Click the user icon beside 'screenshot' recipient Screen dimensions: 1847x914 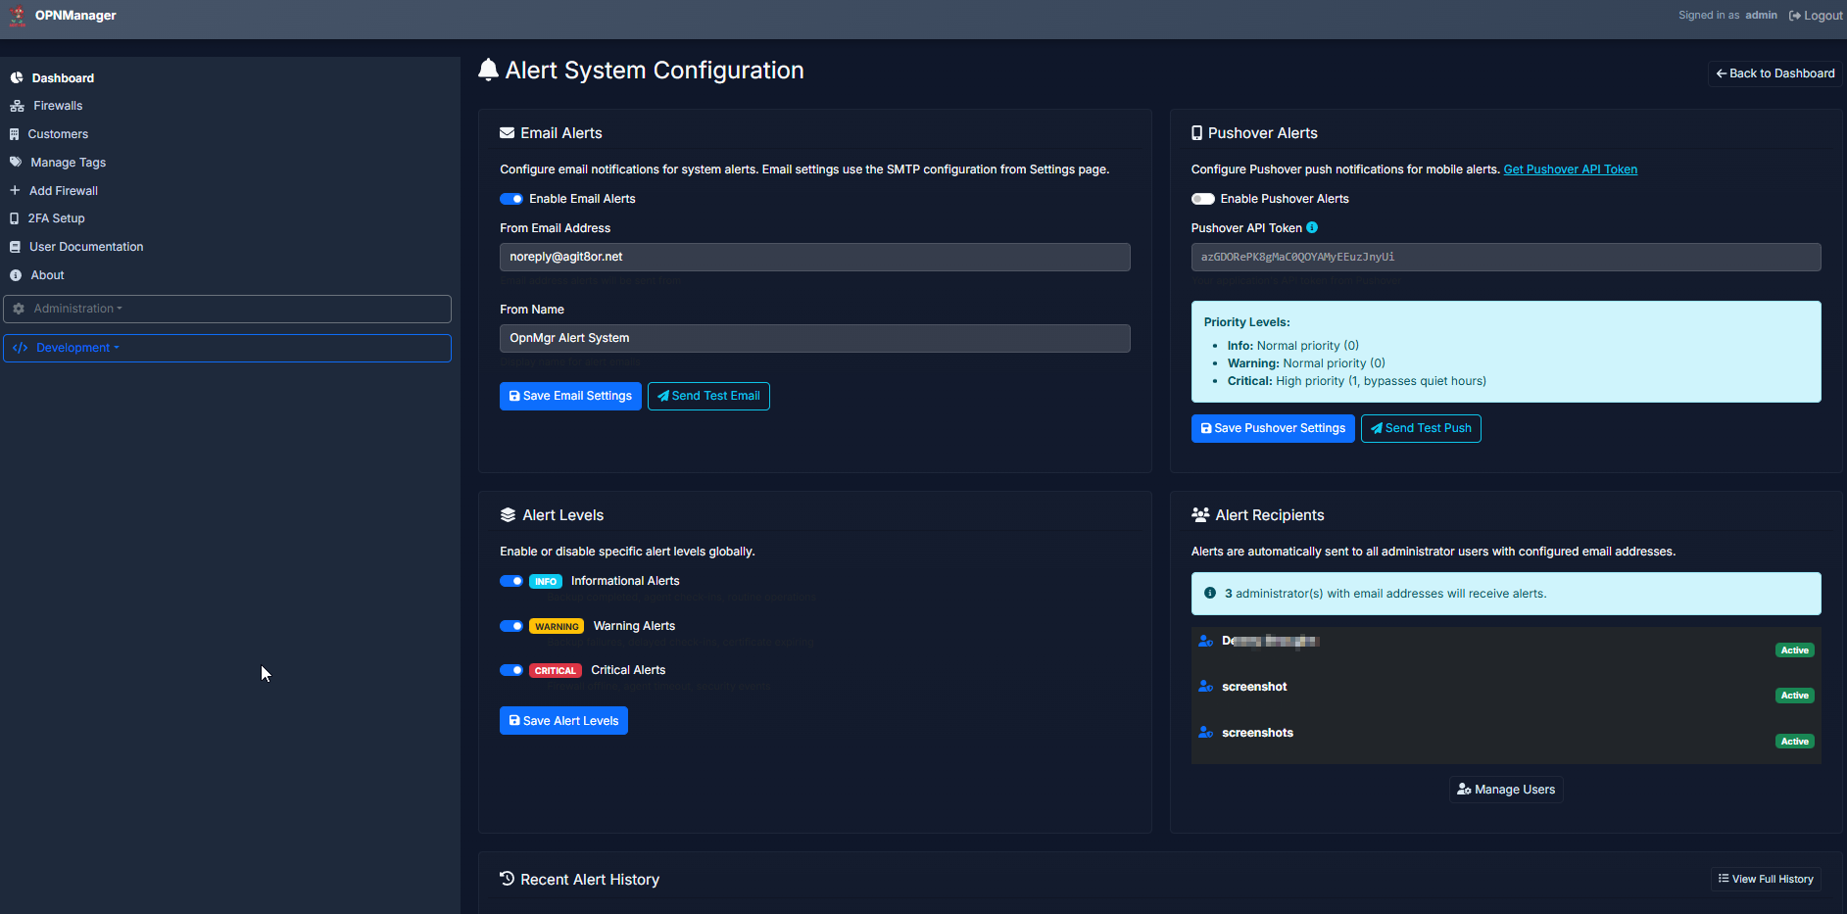pyautogui.click(x=1205, y=687)
